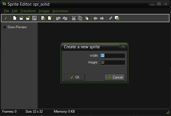The height and width of the screenshot is (116, 171).
Task: Edit image with pencil icon
Action: [x=111, y=18]
